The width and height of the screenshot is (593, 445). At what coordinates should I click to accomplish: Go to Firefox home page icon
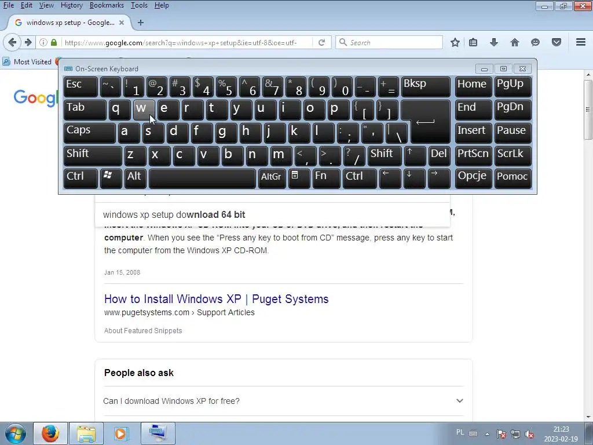(514, 42)
